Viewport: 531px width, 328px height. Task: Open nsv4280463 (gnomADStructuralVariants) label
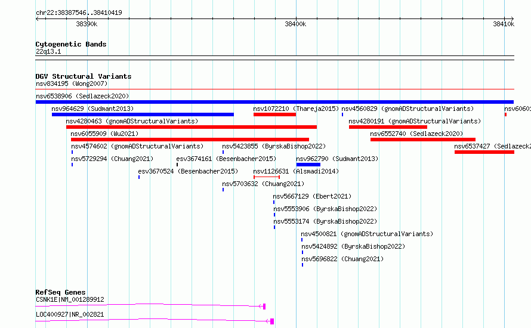coord(132,121)
